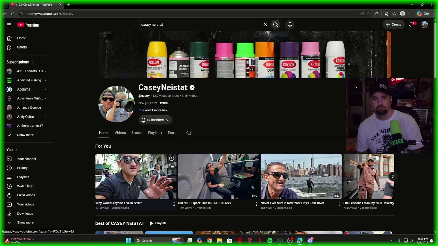Image resolution: width=438 pixels, height=246 pixels.
Task: Open the browser media control button
Action: tap(386, 14)
